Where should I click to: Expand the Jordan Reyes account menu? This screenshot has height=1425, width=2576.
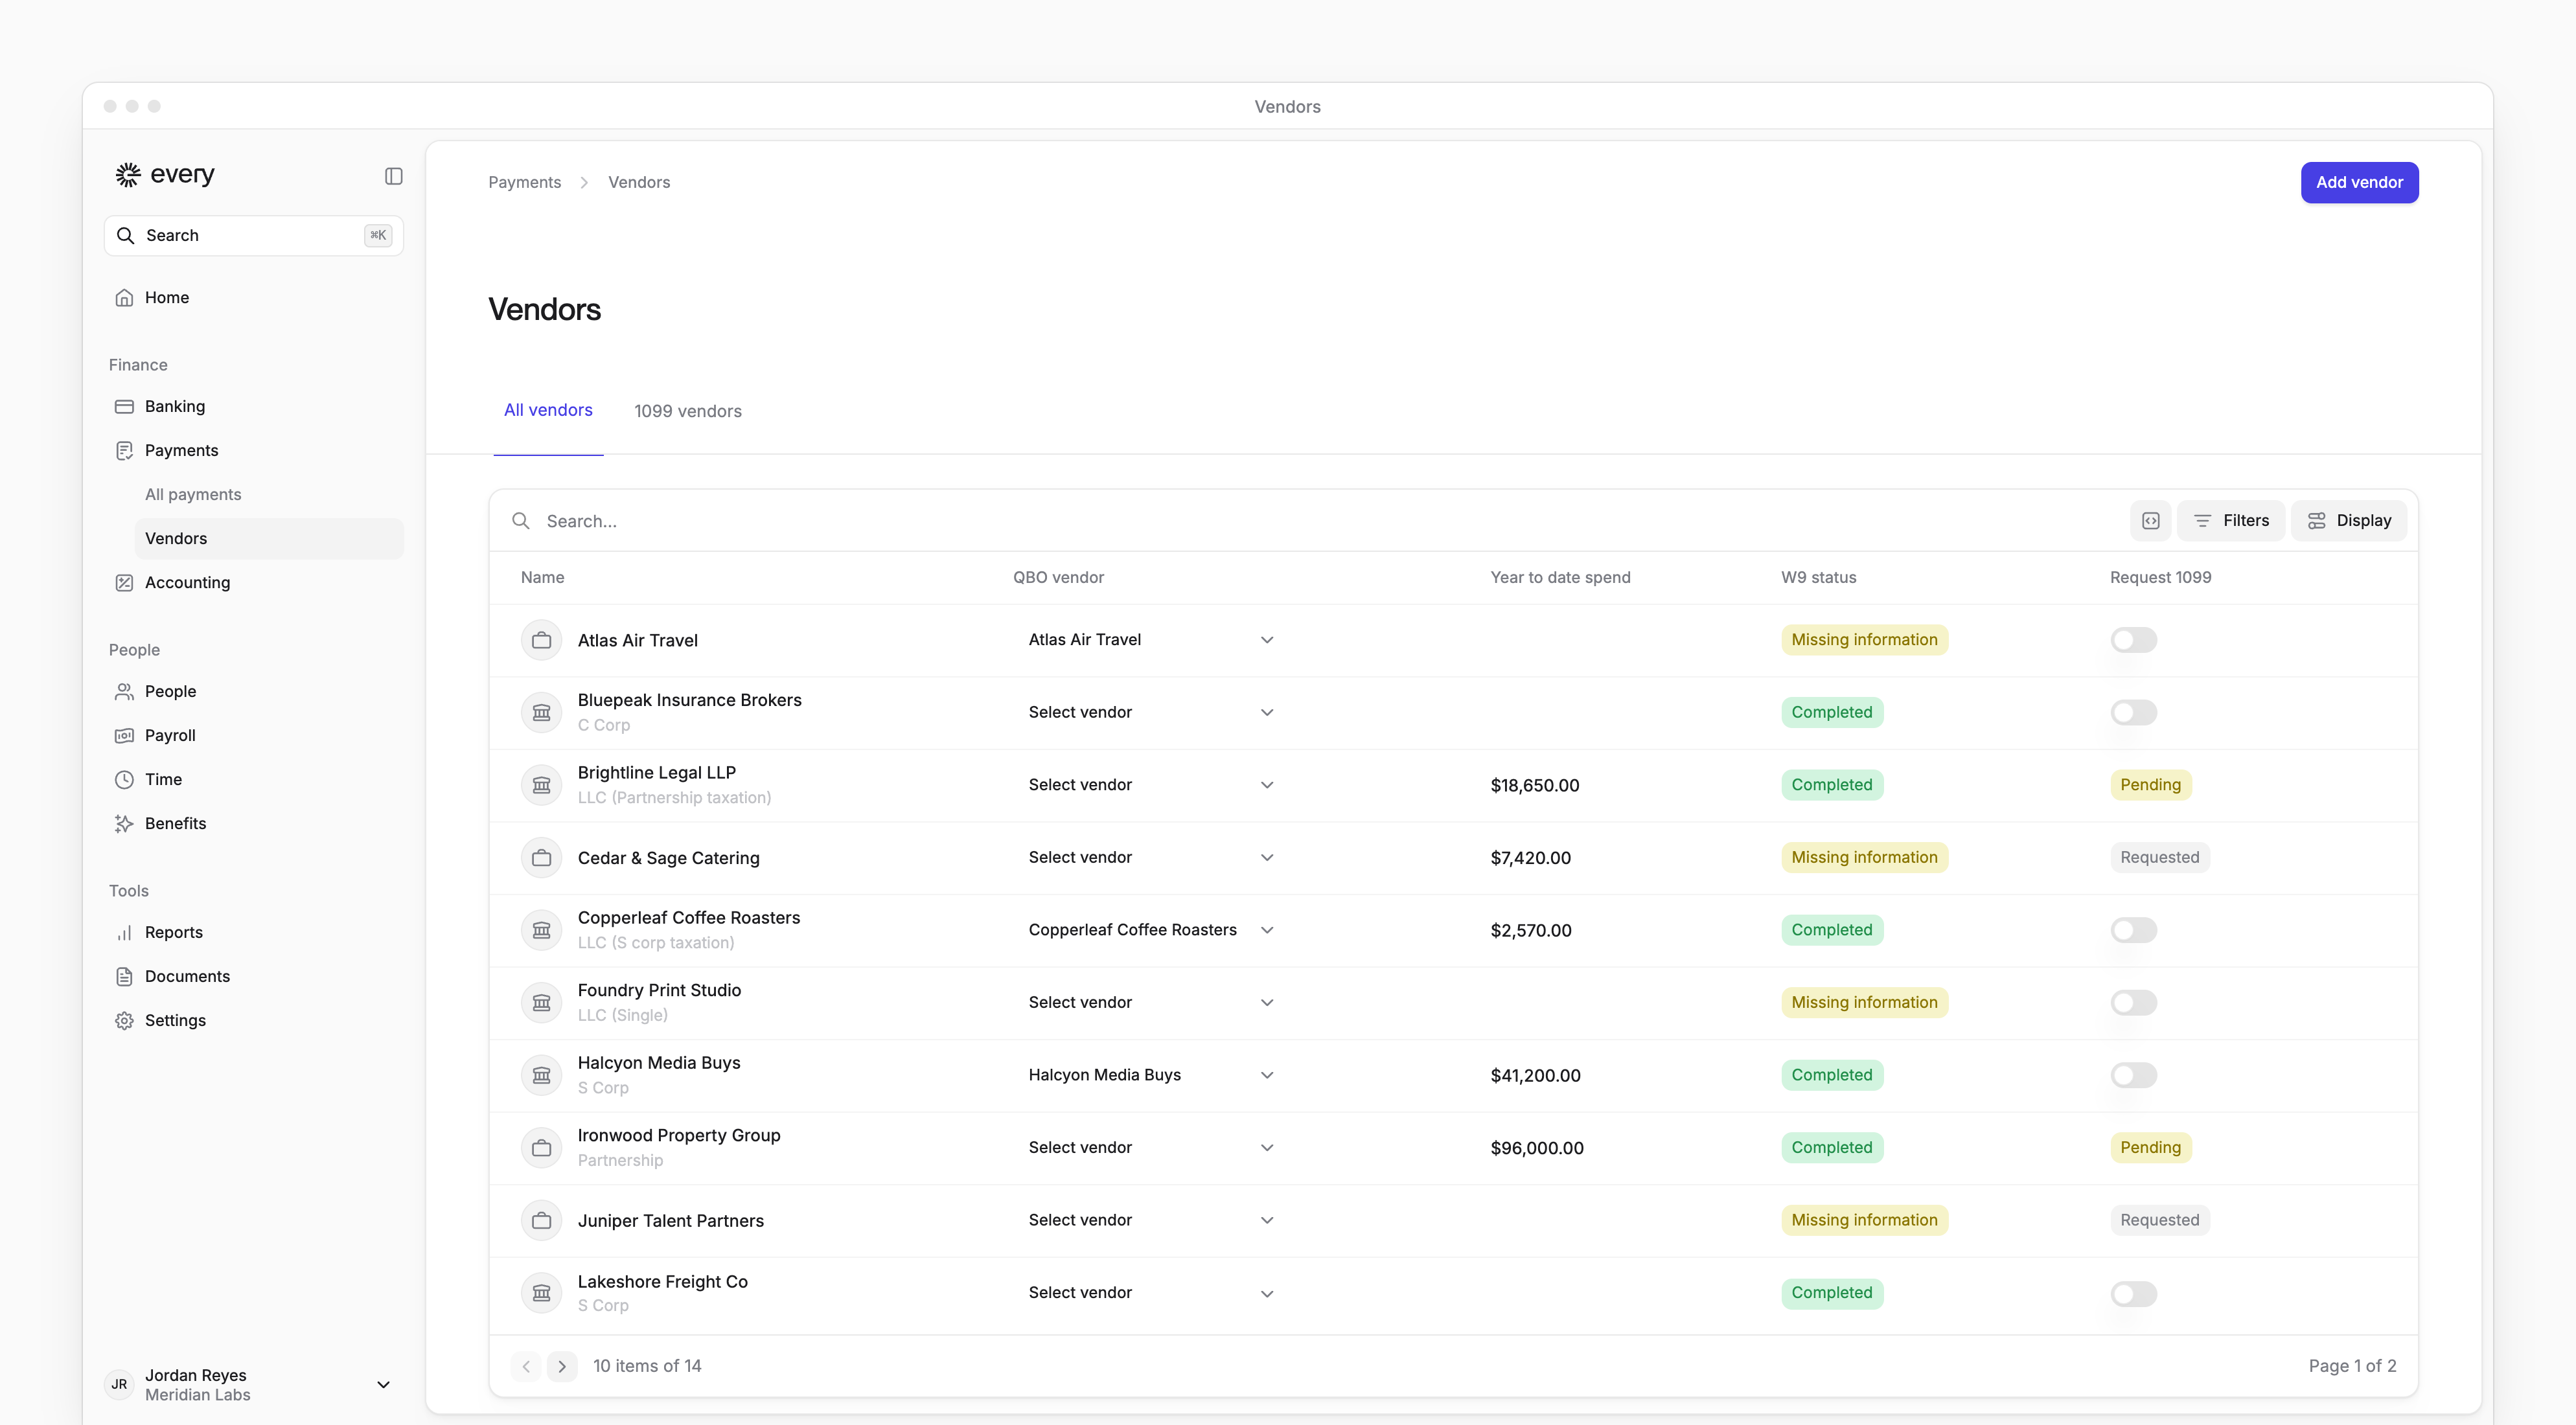click(254, 1385)
